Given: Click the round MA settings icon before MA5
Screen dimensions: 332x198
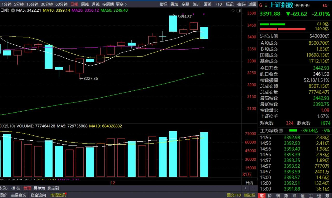Looking at the screenshot, I should coord(12,10).
